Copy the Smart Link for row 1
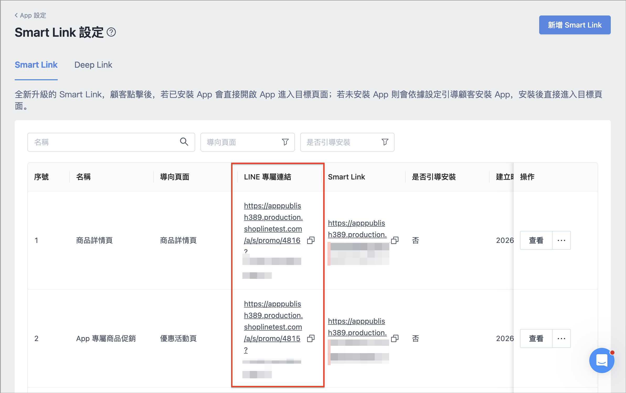 395,240
